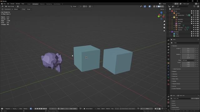Open the File menu
200x112 pixels.
[x=5, y=4]
